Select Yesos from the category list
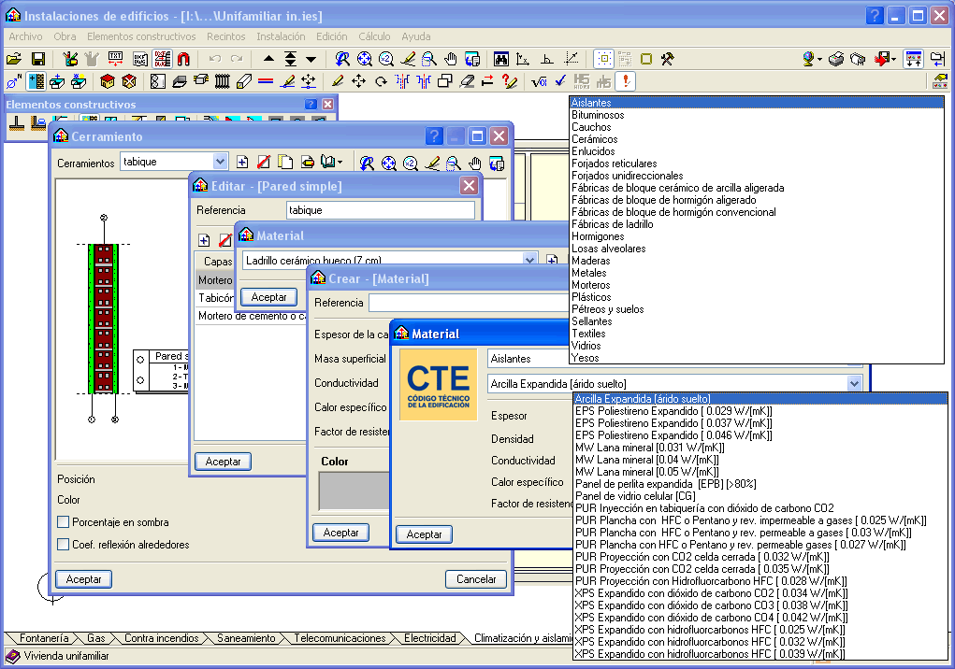This screenshot has width=955, height=669. click(586, 358)
